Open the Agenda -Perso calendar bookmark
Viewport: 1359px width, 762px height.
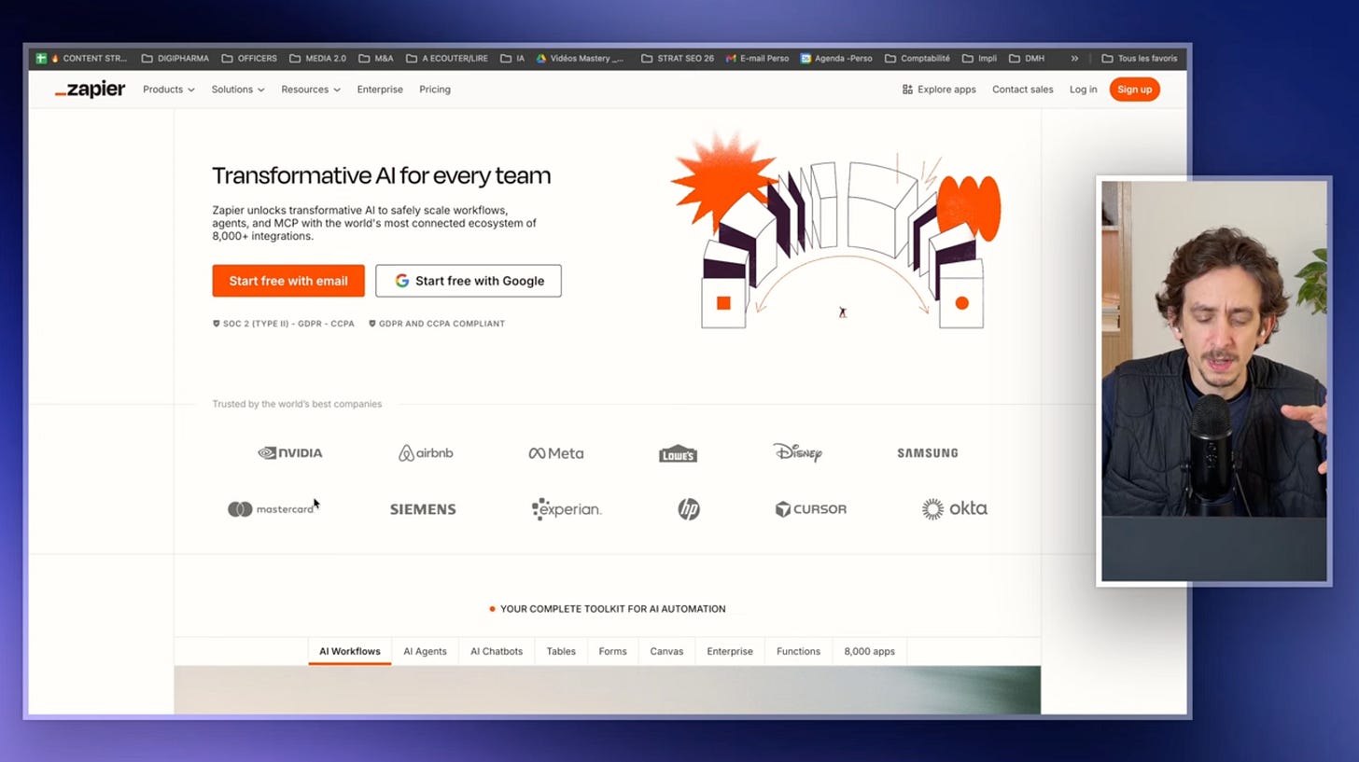tap(836, 58)
